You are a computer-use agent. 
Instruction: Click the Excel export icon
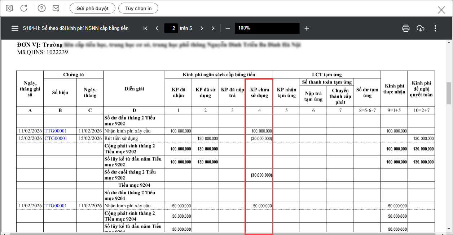coord(10,8)
